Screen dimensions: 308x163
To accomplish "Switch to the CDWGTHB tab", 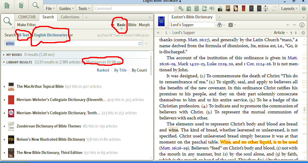I will click(27, 17).
